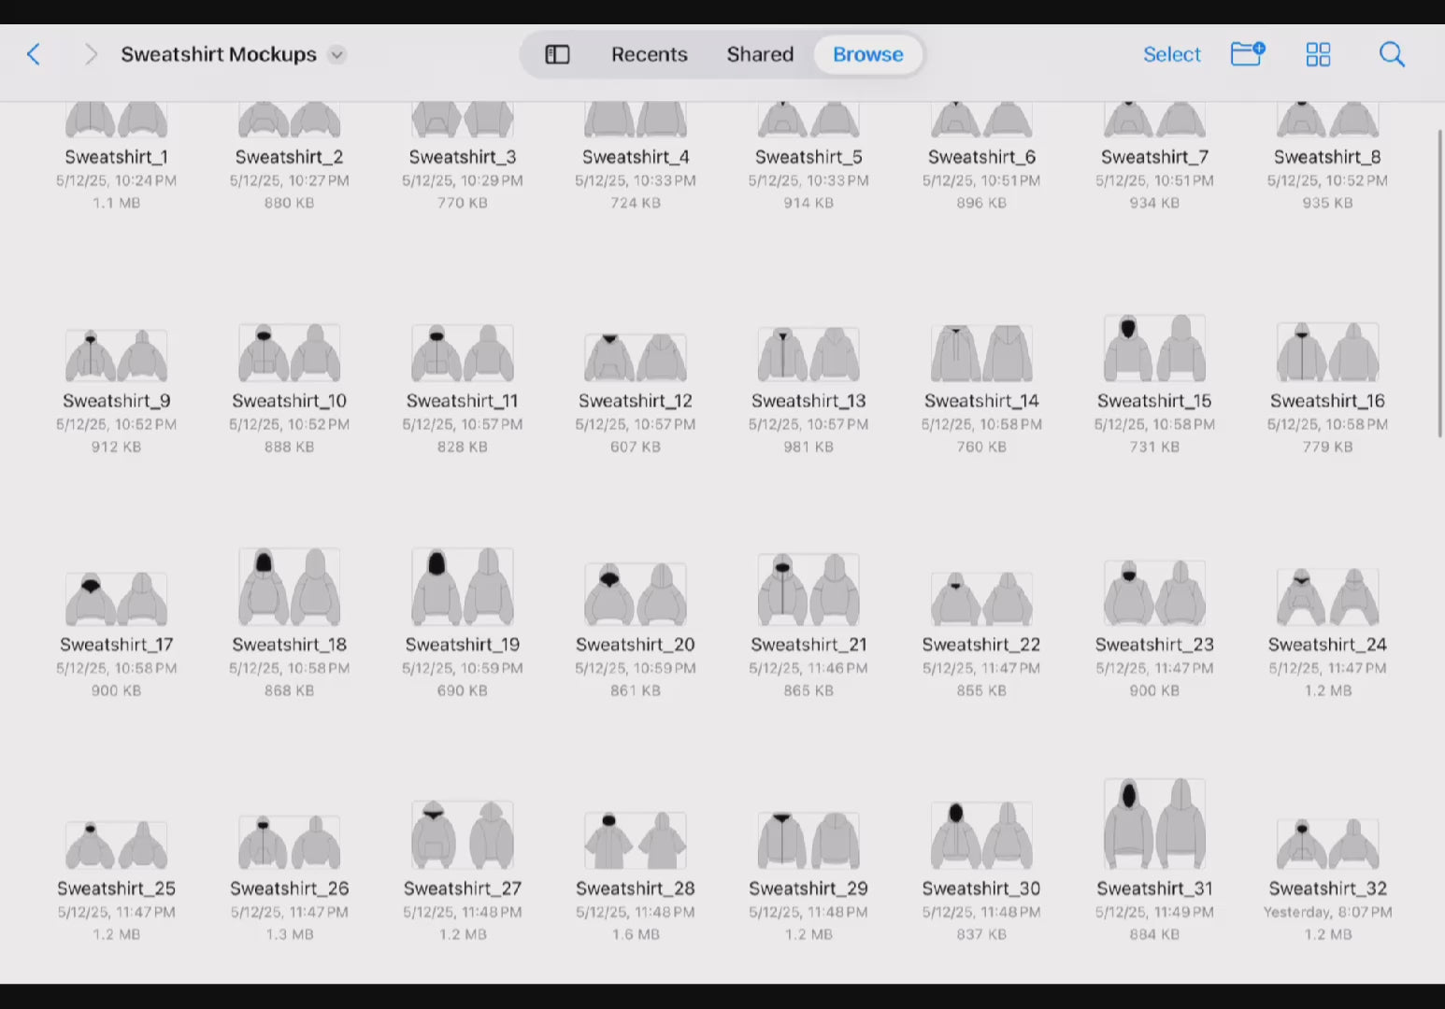
Task: Switch to the Shared tab
Action: [760, 54]
